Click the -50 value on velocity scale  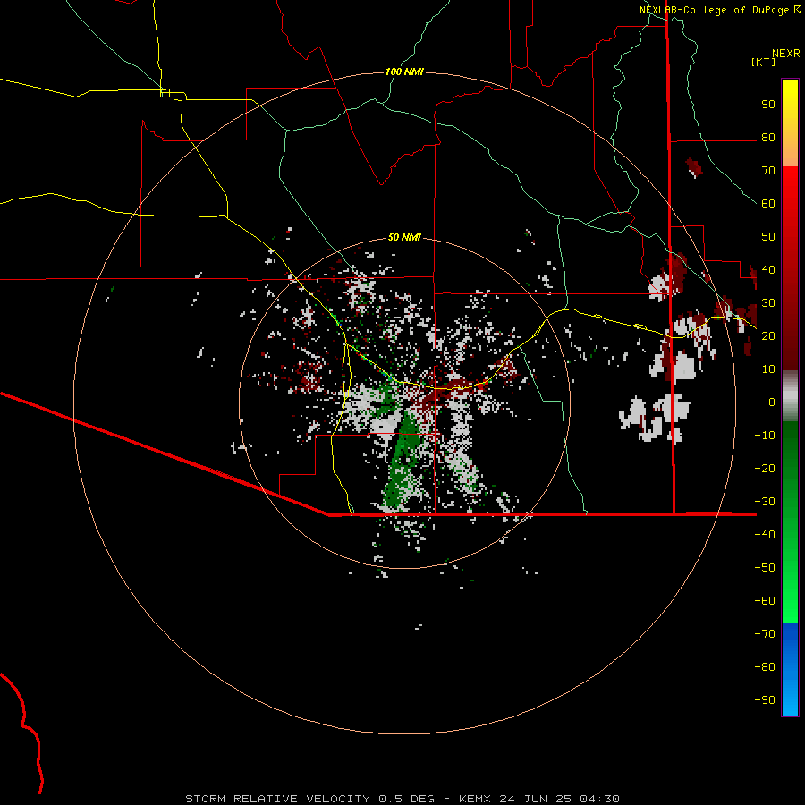[x=765, y=568]
